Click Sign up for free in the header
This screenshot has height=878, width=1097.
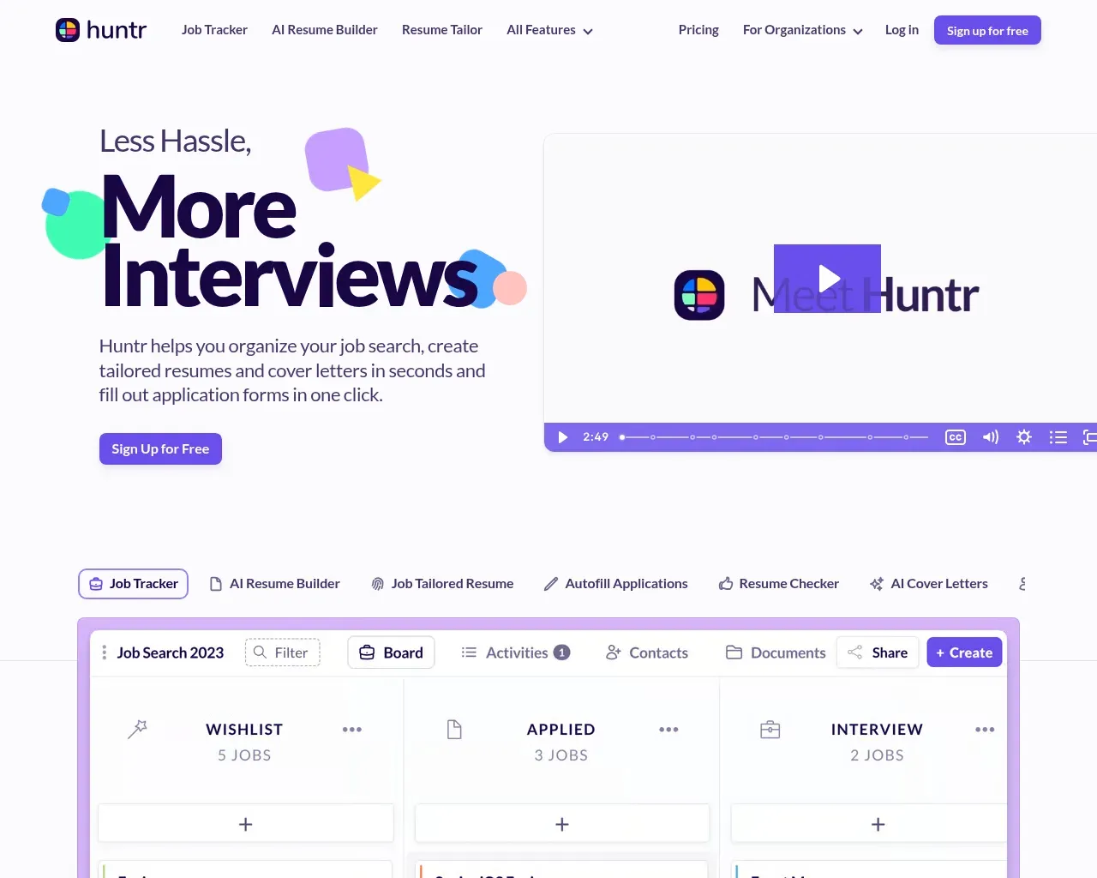(x=987, y=30)
